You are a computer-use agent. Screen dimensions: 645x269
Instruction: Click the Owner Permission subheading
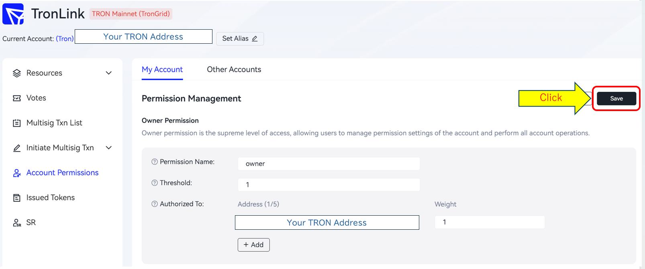coord(170,121)
